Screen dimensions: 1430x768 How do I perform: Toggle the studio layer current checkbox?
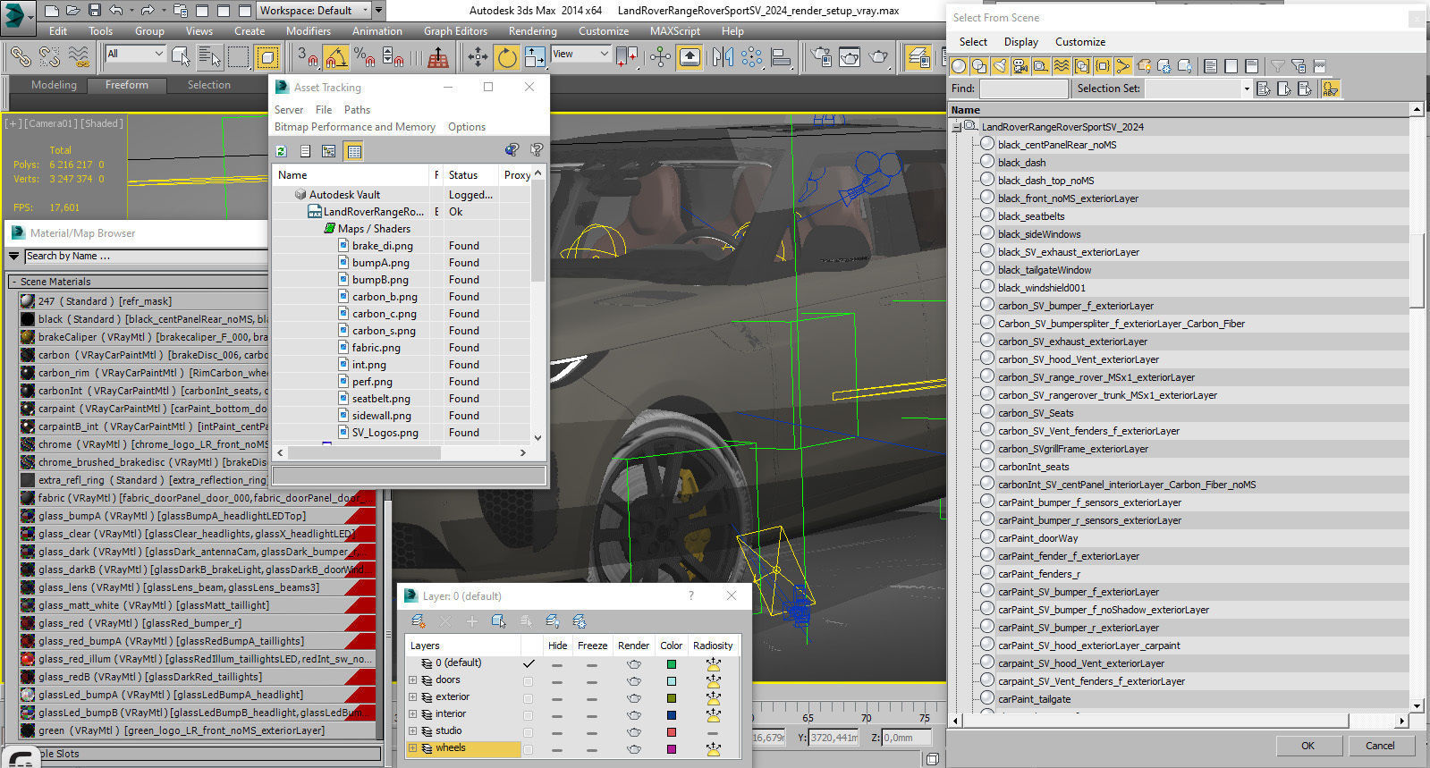pyautogui.click(x=528, y=731)
